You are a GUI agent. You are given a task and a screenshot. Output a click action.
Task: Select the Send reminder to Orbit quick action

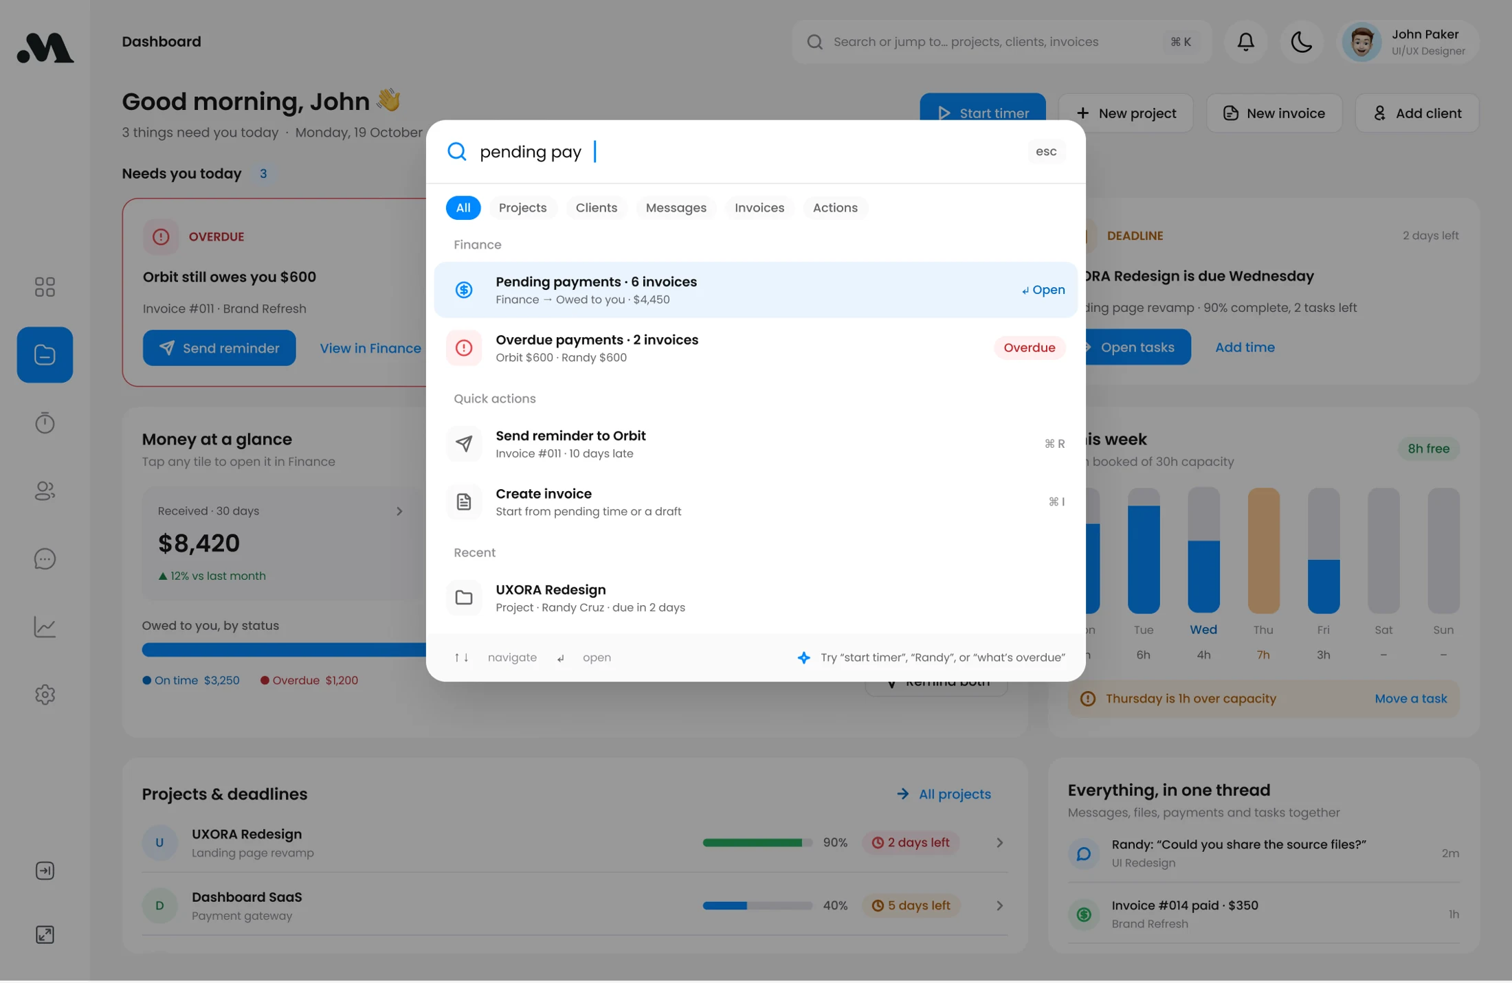(755, 444)
